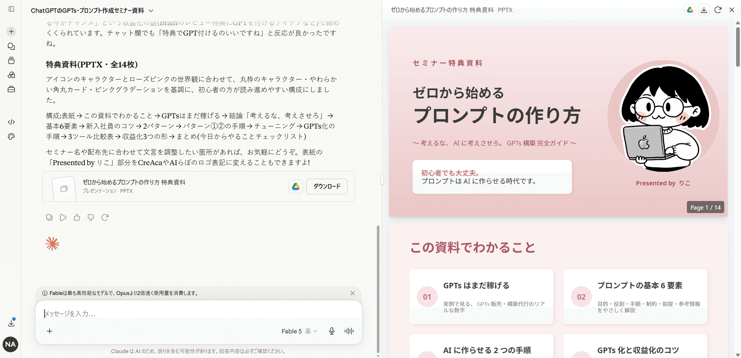Click the 特典資料(PPTX・全14枚) heading
The width and height of the screenshot is (741, 358).
click(x=92, y=64)
